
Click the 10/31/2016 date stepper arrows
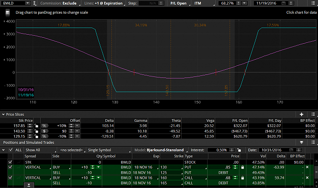coord(299,150)
